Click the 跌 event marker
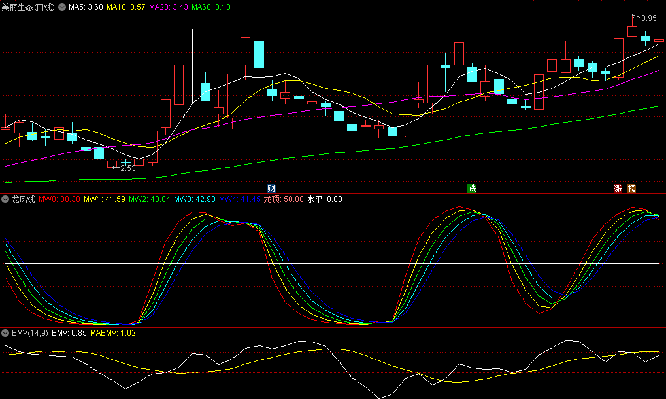Image resolution: width=666 pixels, height=399 pixels. click(x=471, y=189)
